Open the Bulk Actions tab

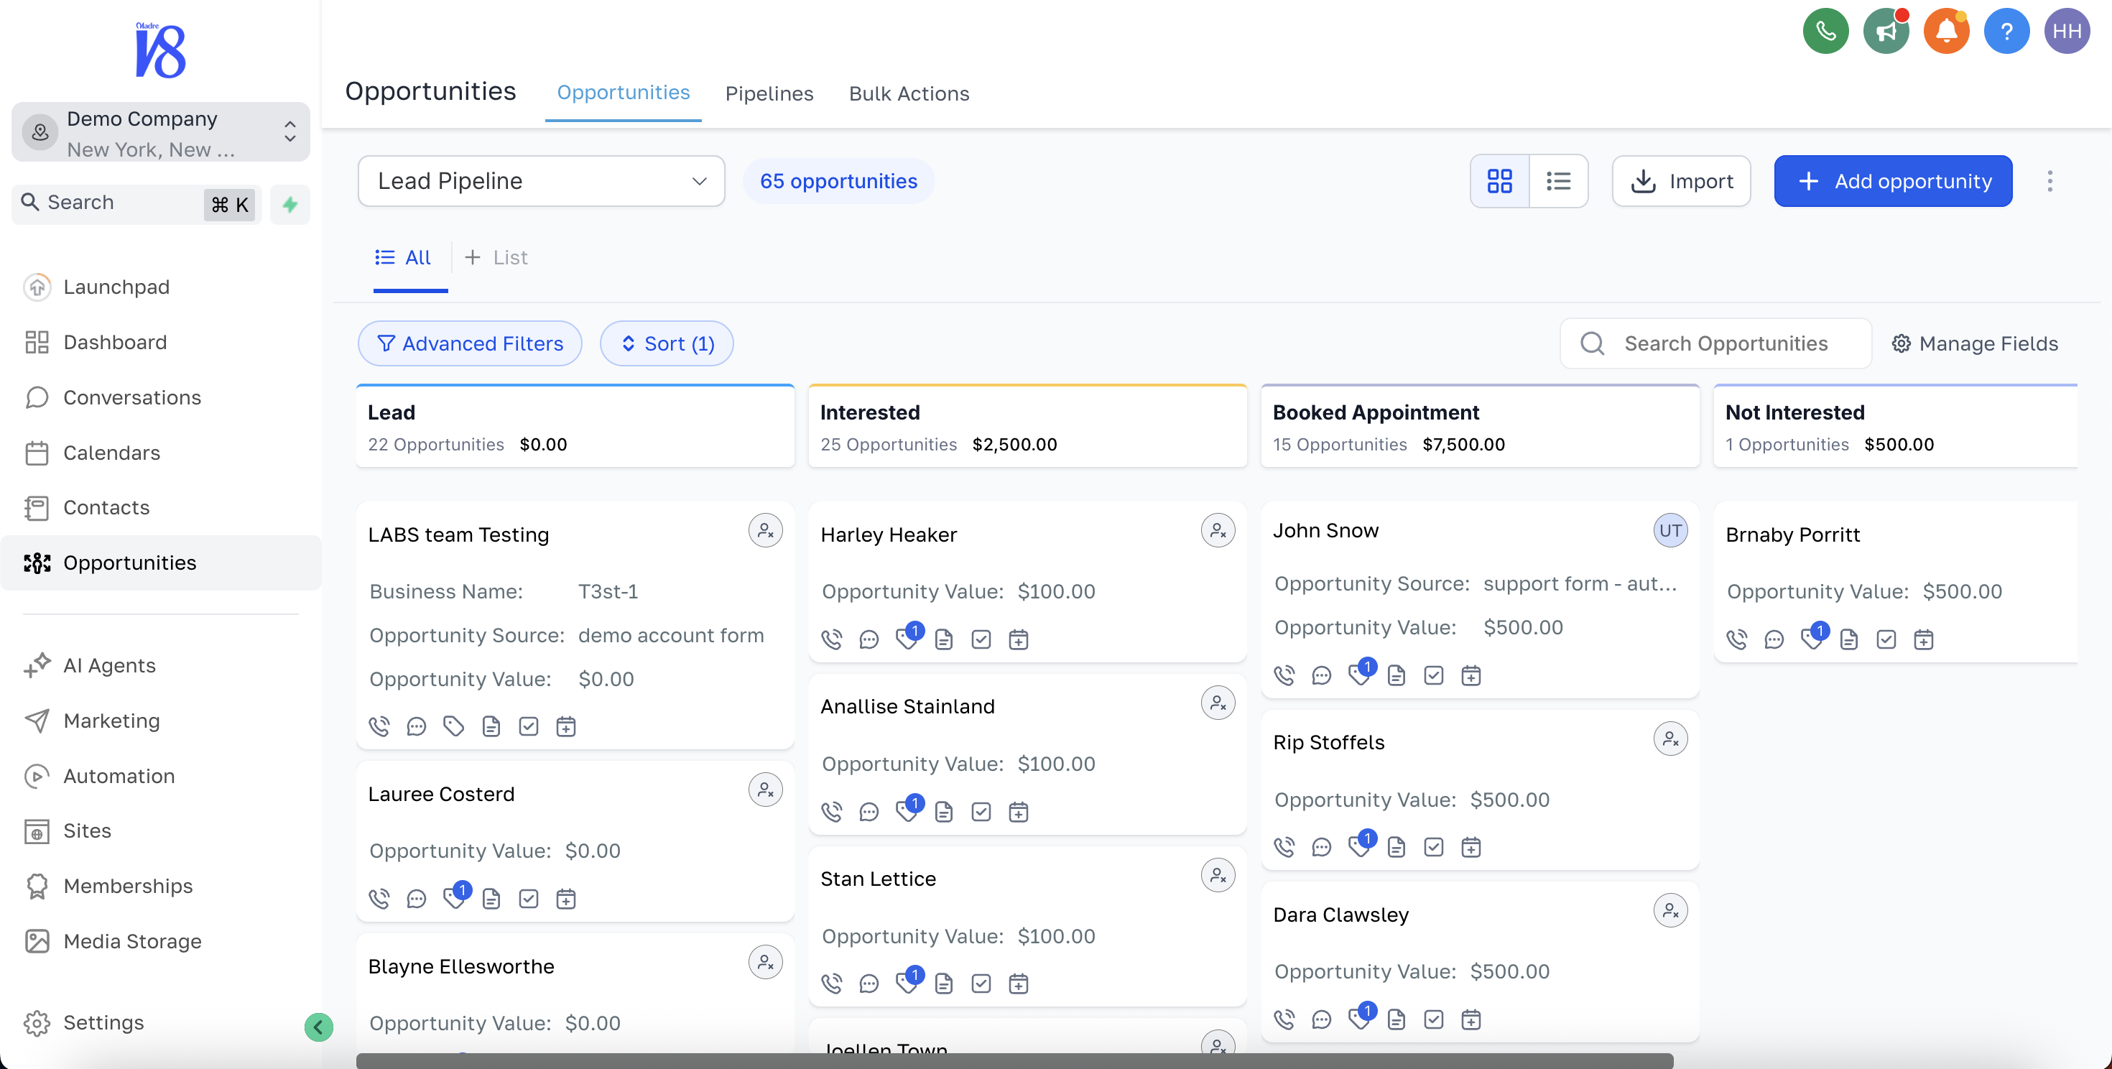click(909, 93)
